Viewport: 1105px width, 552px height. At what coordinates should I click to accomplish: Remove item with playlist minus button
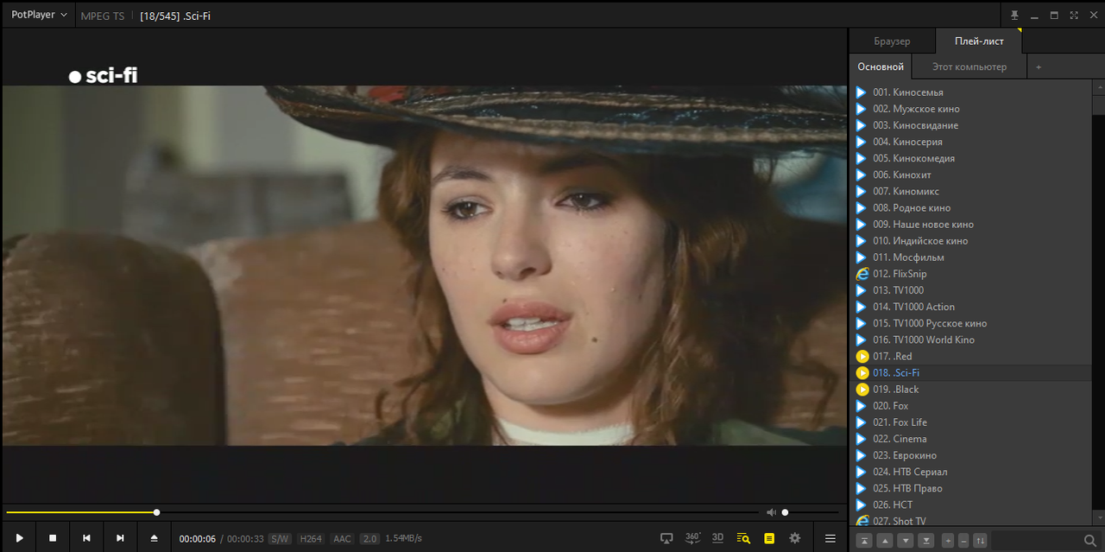pyautogui.click(x=963, y=541)
